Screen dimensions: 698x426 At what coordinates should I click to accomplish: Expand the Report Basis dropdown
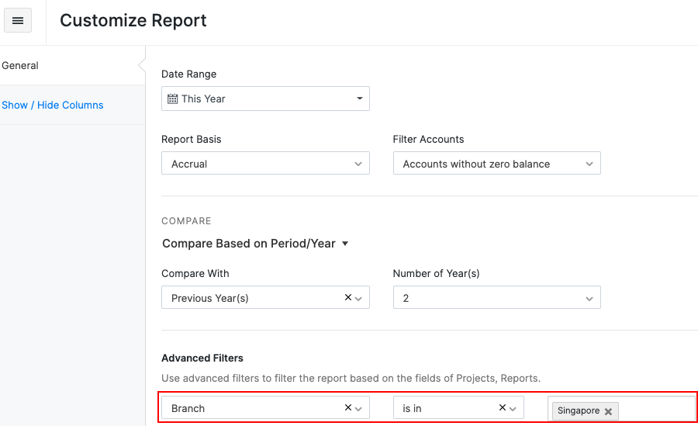click(358, 164)
